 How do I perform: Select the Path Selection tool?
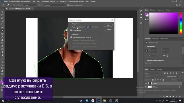pos(2,65)
